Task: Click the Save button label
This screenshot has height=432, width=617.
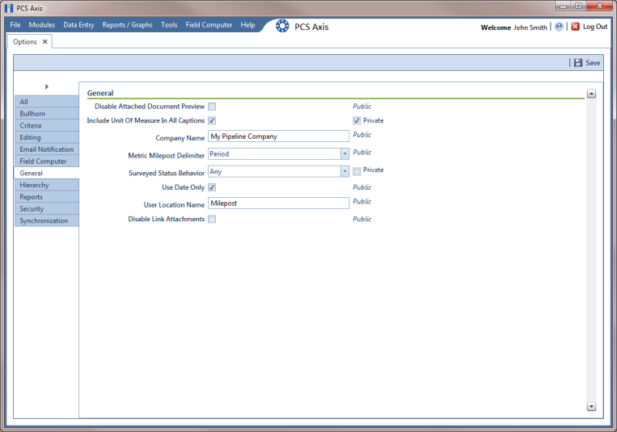Action: pyautogui.click(x=593, y=63)
